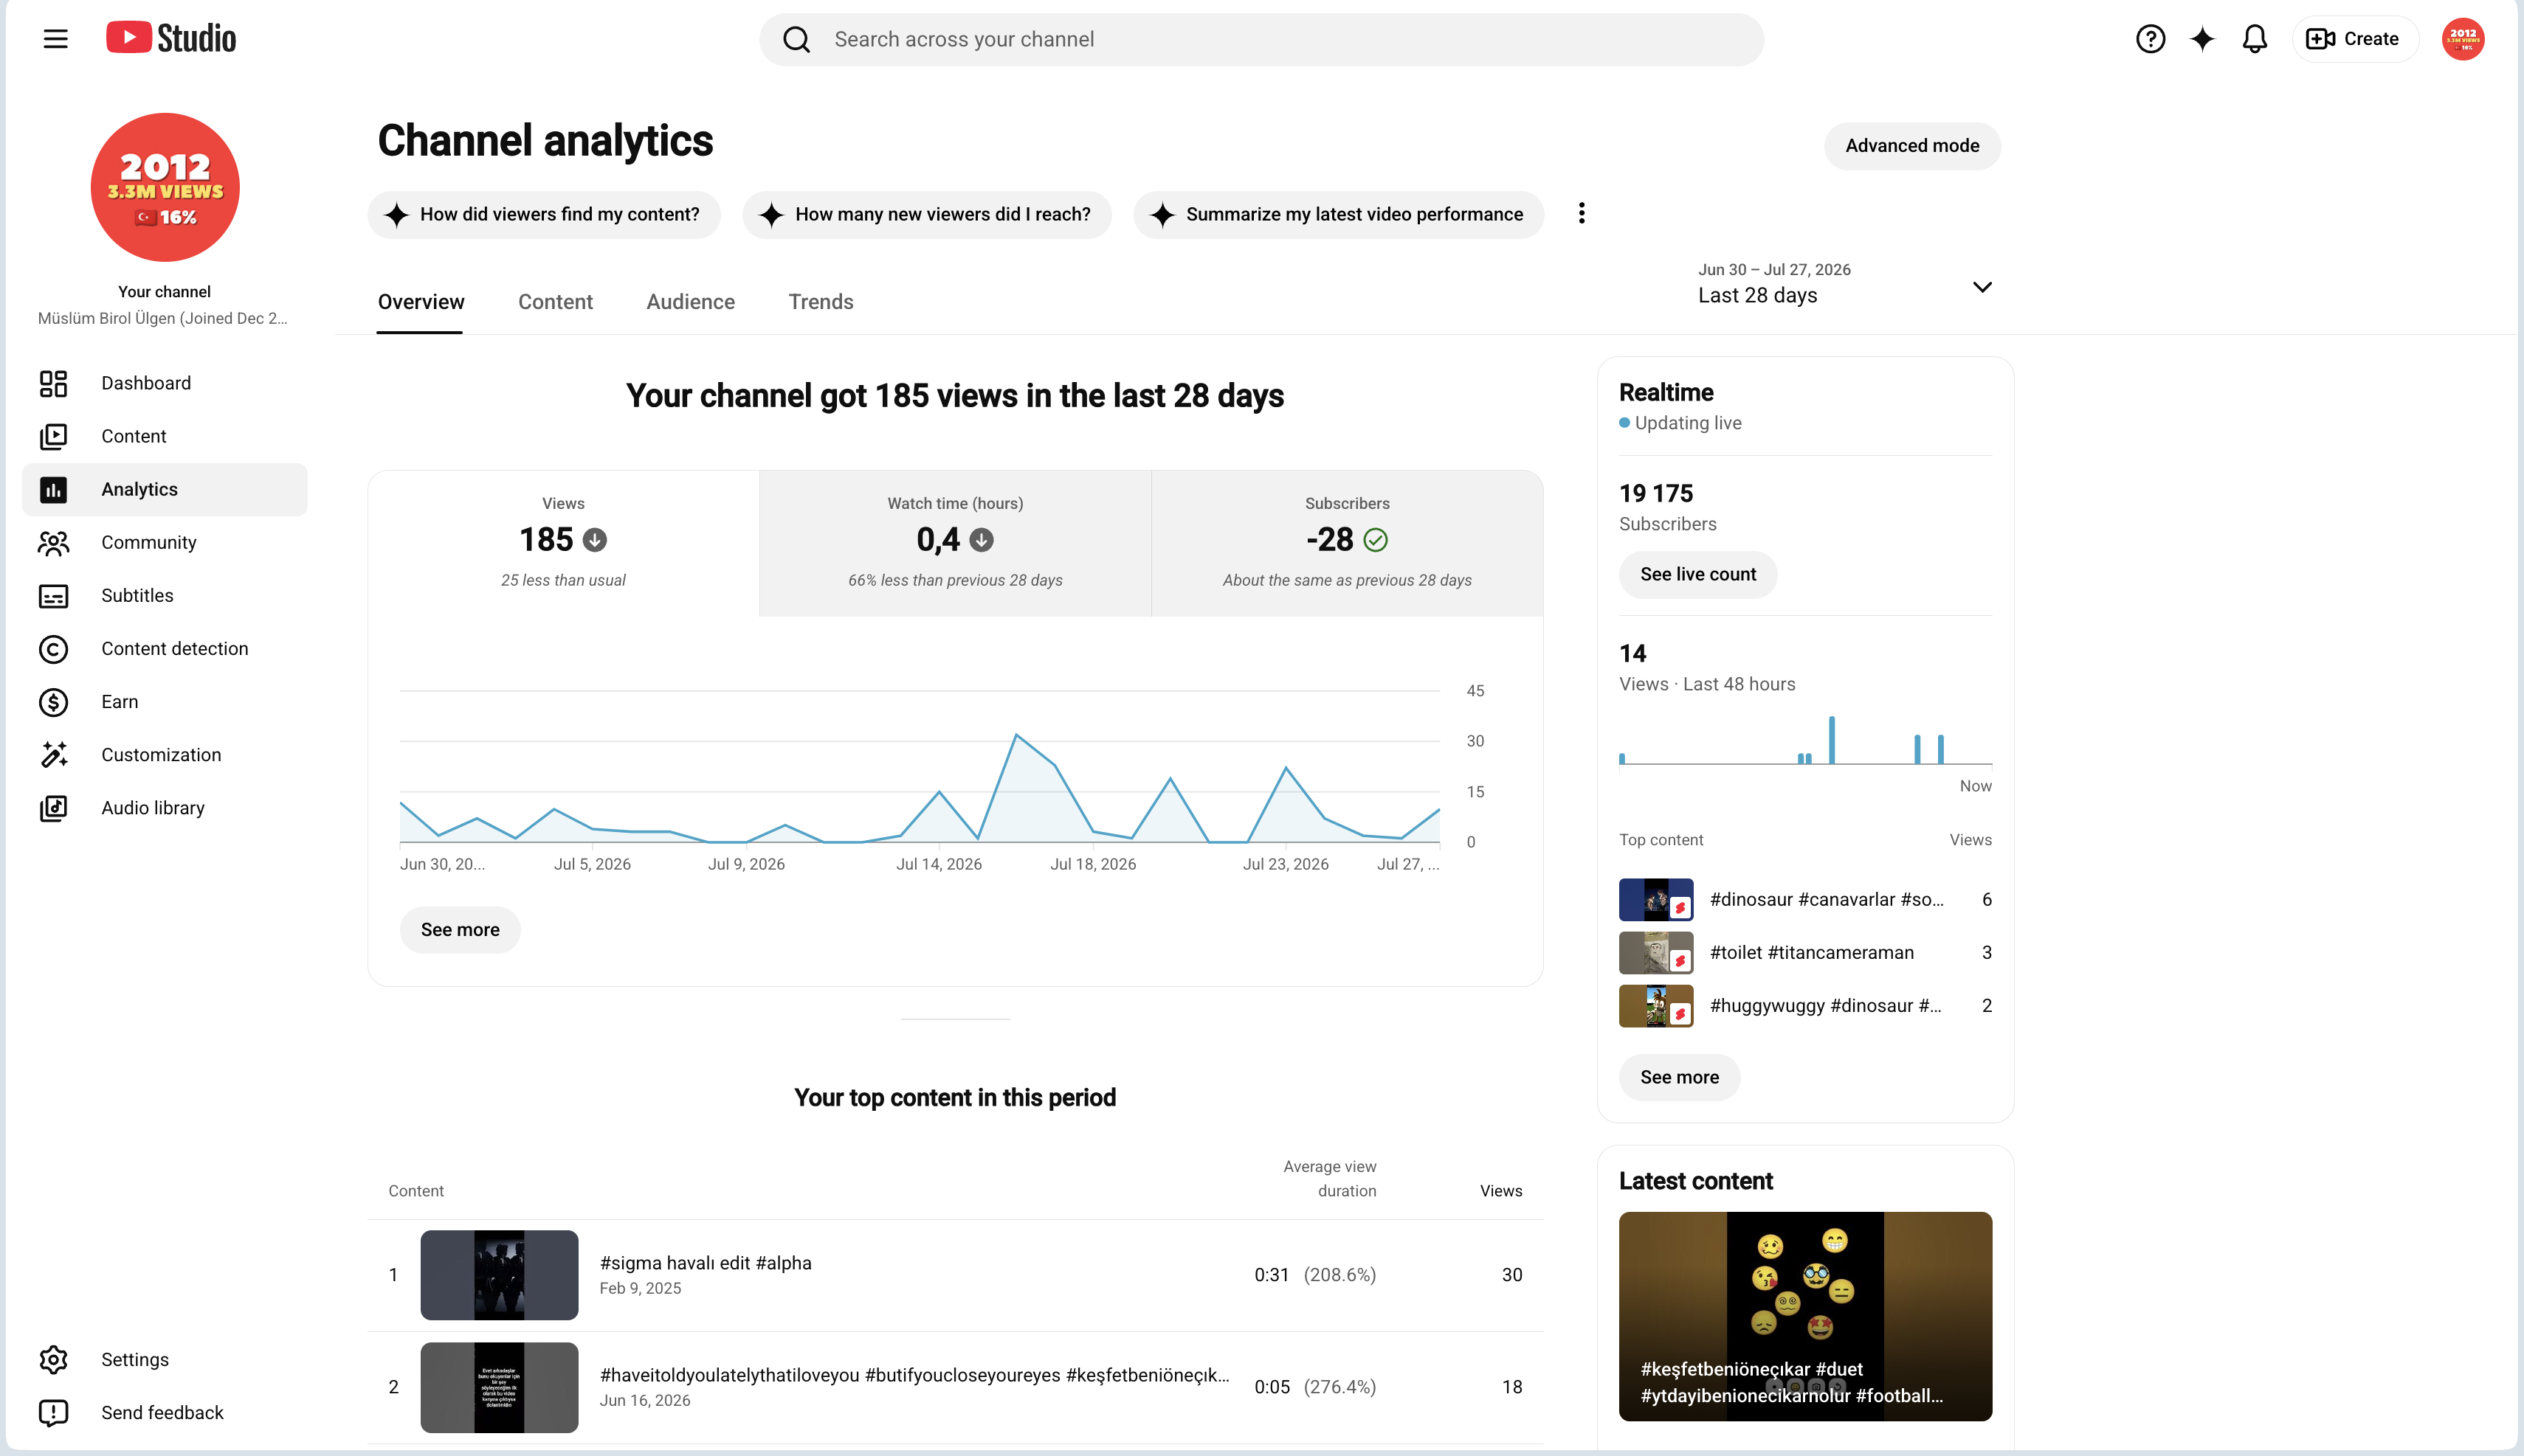This screenshot has height=1456, width=2524.
Task: Switch to the Audience tab
Action: pyautogui.click(x=690, y=302)
